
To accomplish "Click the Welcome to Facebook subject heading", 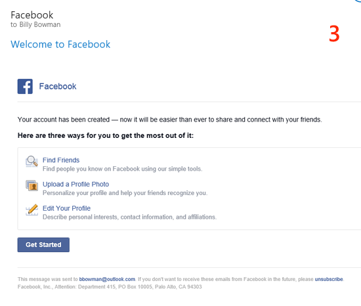I will tap(60, 44).
